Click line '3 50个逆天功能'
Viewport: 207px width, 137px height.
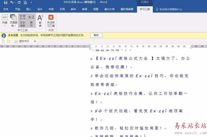pos(137,111)
